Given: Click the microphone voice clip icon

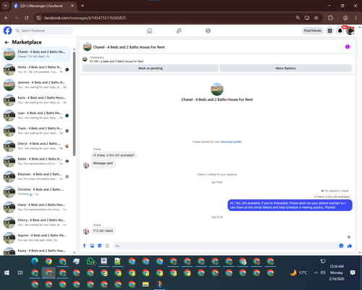Looking at the screenshot, I should coord(84,246).
